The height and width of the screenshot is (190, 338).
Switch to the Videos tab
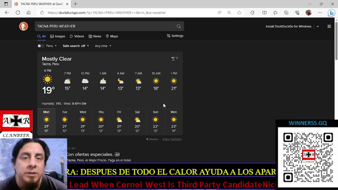point(77,36)
